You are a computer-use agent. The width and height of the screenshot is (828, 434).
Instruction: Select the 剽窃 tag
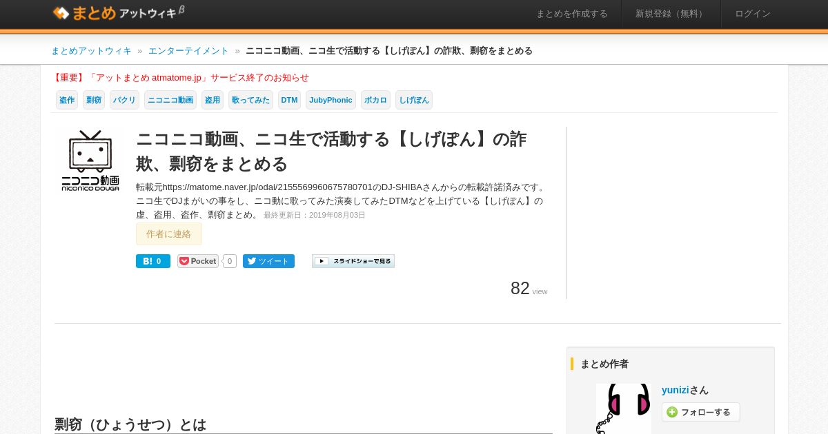point(94,100)
